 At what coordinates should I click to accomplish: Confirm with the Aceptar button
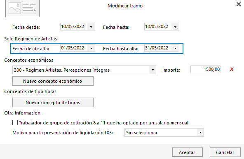coord(187,152)
